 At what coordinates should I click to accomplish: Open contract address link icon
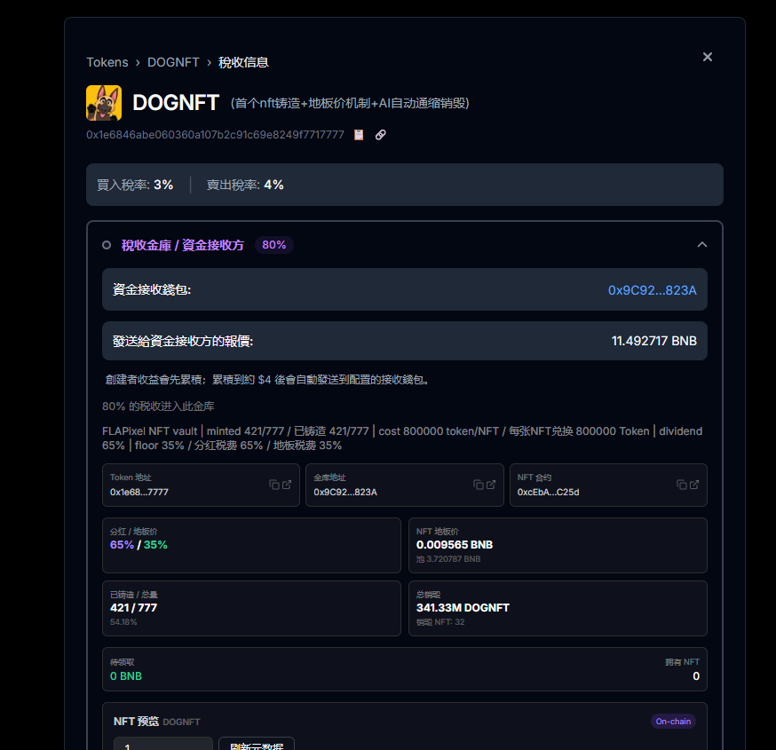click(x=380, y=135)
